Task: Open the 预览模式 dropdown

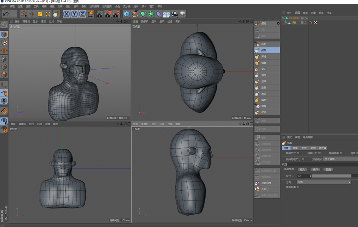Action: click(x=340, y=159)
